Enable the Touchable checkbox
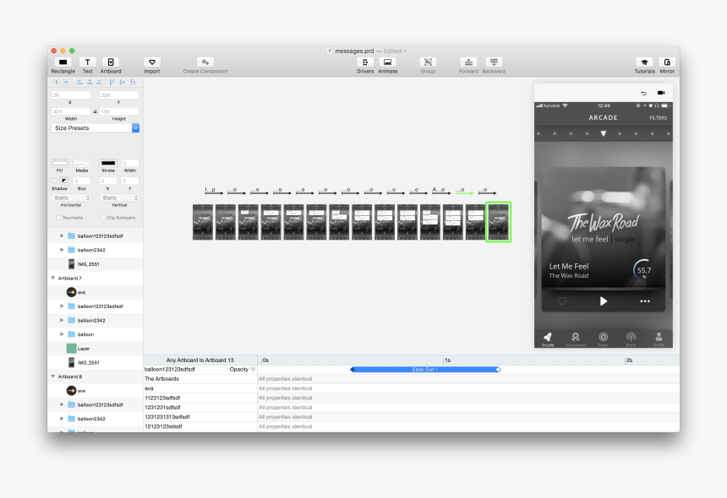Image resolution: width=727 pixels, height=498 pixels. tap(60, 217)
